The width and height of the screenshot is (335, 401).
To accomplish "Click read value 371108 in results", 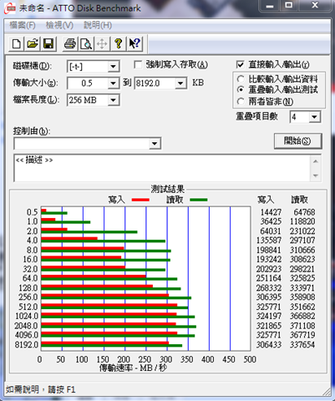I will [302, 326].
